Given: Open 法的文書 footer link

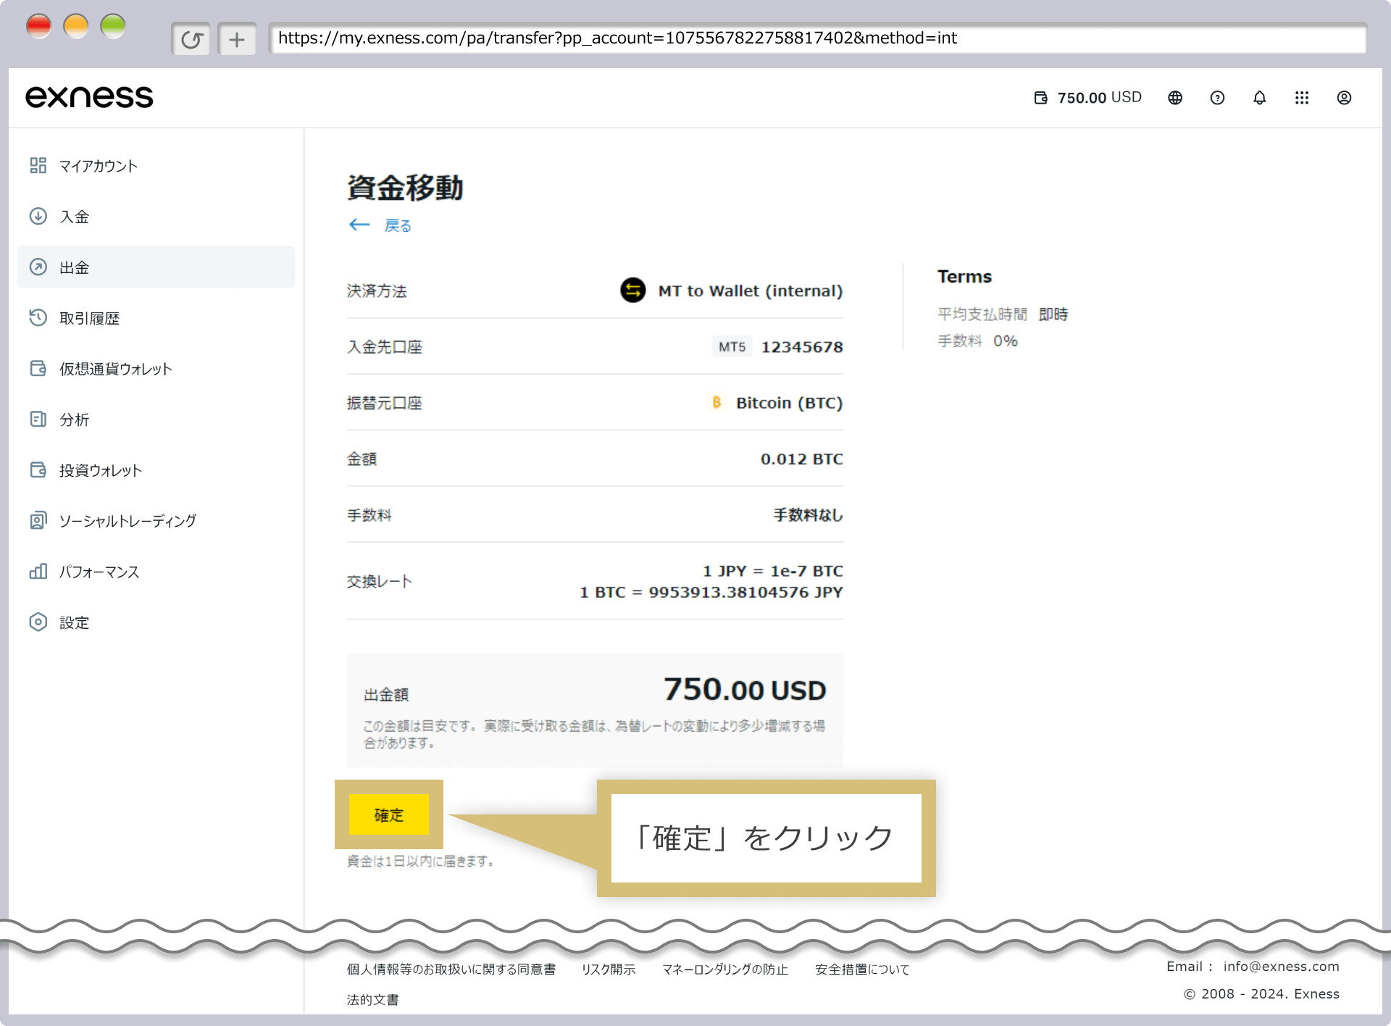Looking at the screenshot, I should click(372, 1000).
